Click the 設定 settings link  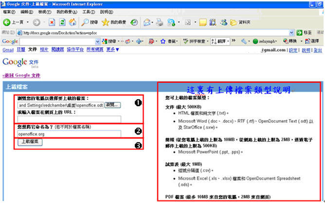pos(293,50)
